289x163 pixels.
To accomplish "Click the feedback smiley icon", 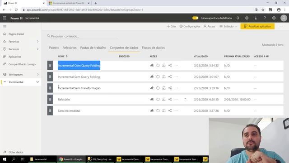I will tap(274, 18).
